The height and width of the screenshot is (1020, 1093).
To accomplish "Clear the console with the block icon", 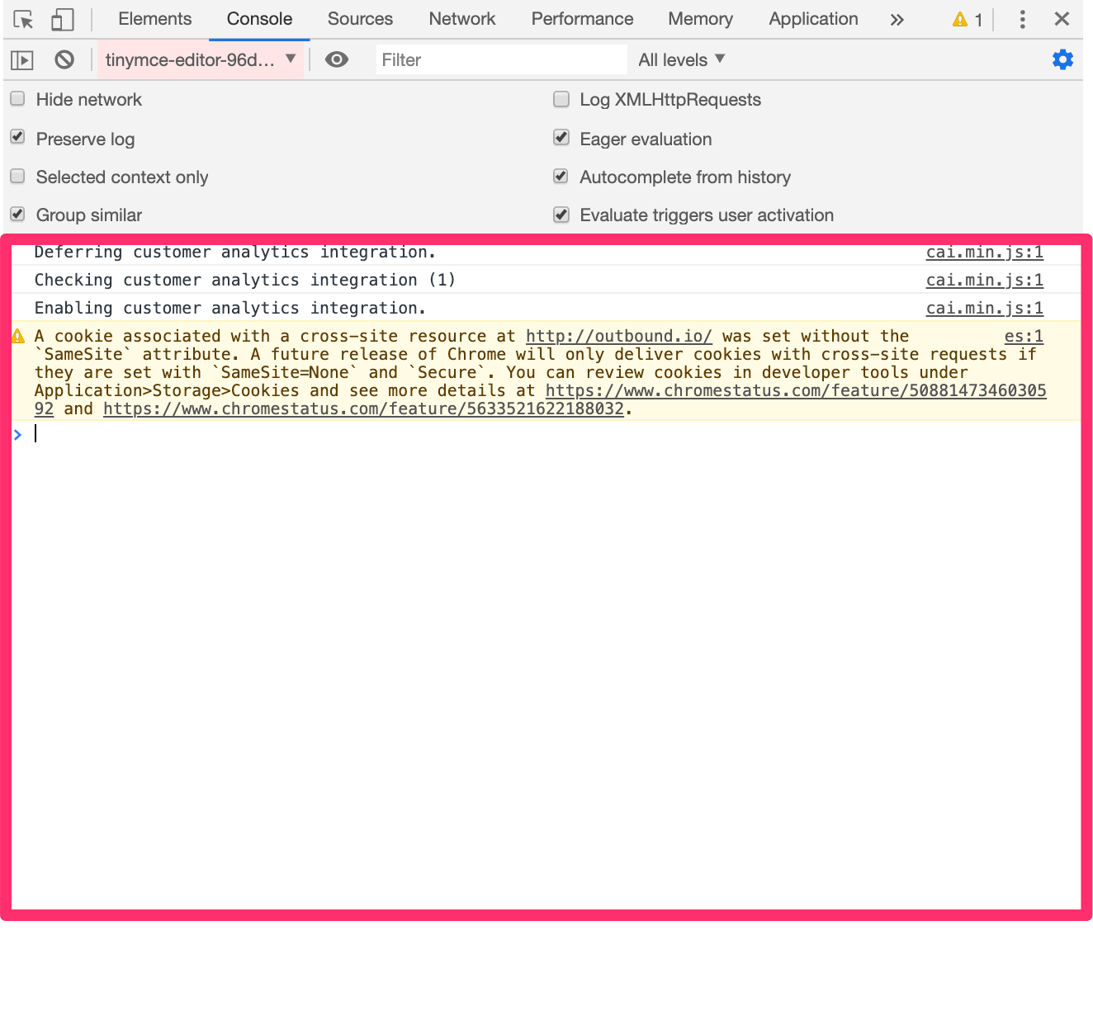I will point(64,59).
